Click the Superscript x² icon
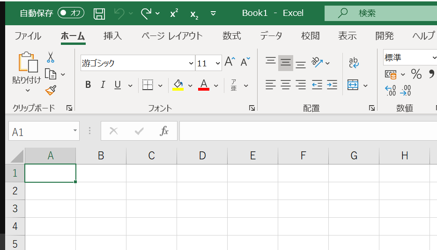The image size is (437, 250). click(174, 14)
